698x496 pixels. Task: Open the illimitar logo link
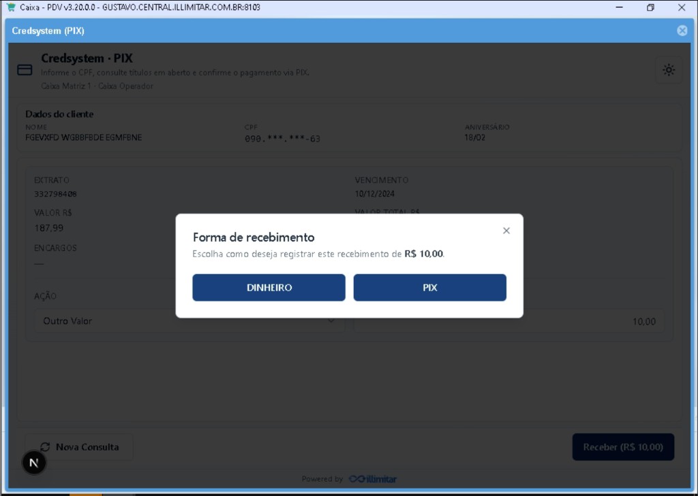coord(373,479)
